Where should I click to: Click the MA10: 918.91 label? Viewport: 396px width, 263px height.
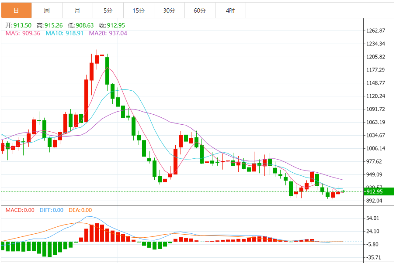coord(64,33)
